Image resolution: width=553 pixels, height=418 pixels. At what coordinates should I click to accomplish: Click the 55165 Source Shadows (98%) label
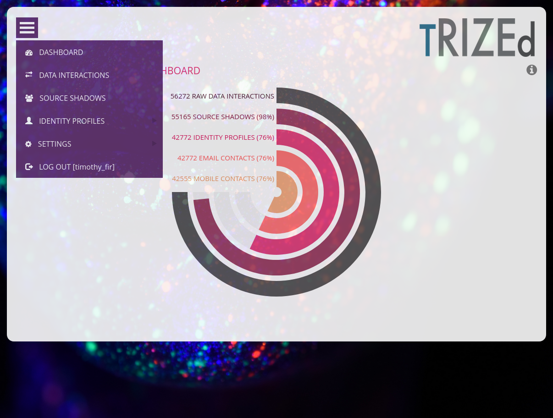[223, 117]
